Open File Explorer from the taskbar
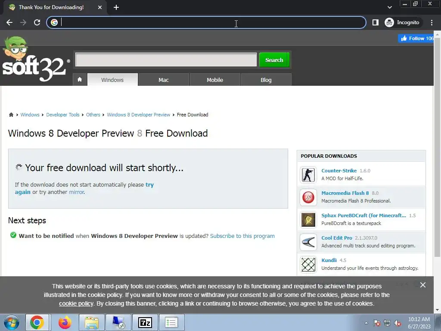441x331 pixels. coord(92,322)
